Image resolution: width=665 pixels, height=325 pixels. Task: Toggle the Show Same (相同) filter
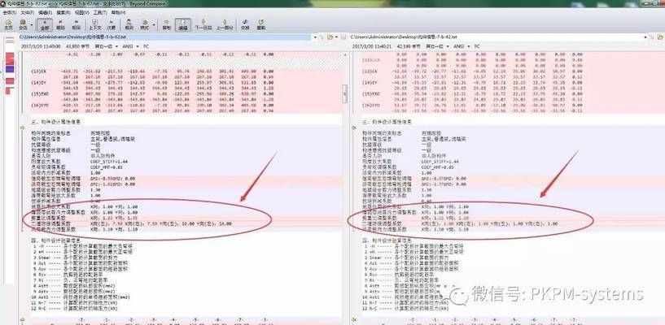point(77,24)
